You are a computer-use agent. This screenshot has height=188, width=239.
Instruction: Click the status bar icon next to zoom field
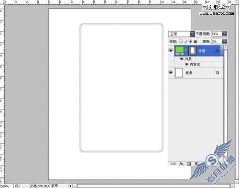(17, 186)
